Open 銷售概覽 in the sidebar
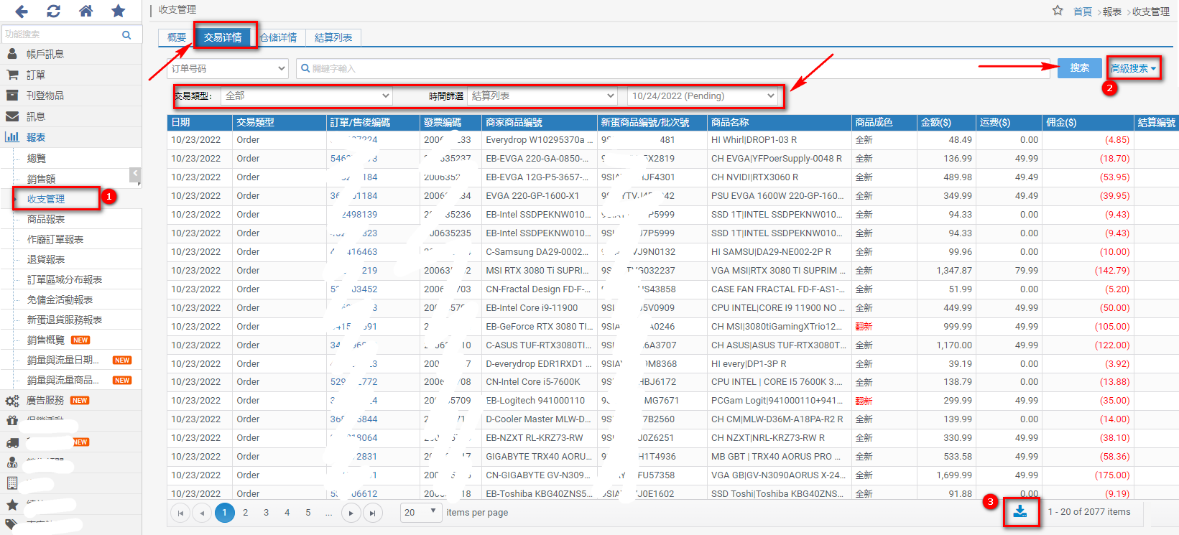Image resolution: width=1179 pixels, height=535 pixels. (x=46, y=340)
